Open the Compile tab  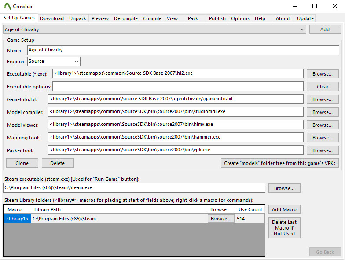click(152, 18)
